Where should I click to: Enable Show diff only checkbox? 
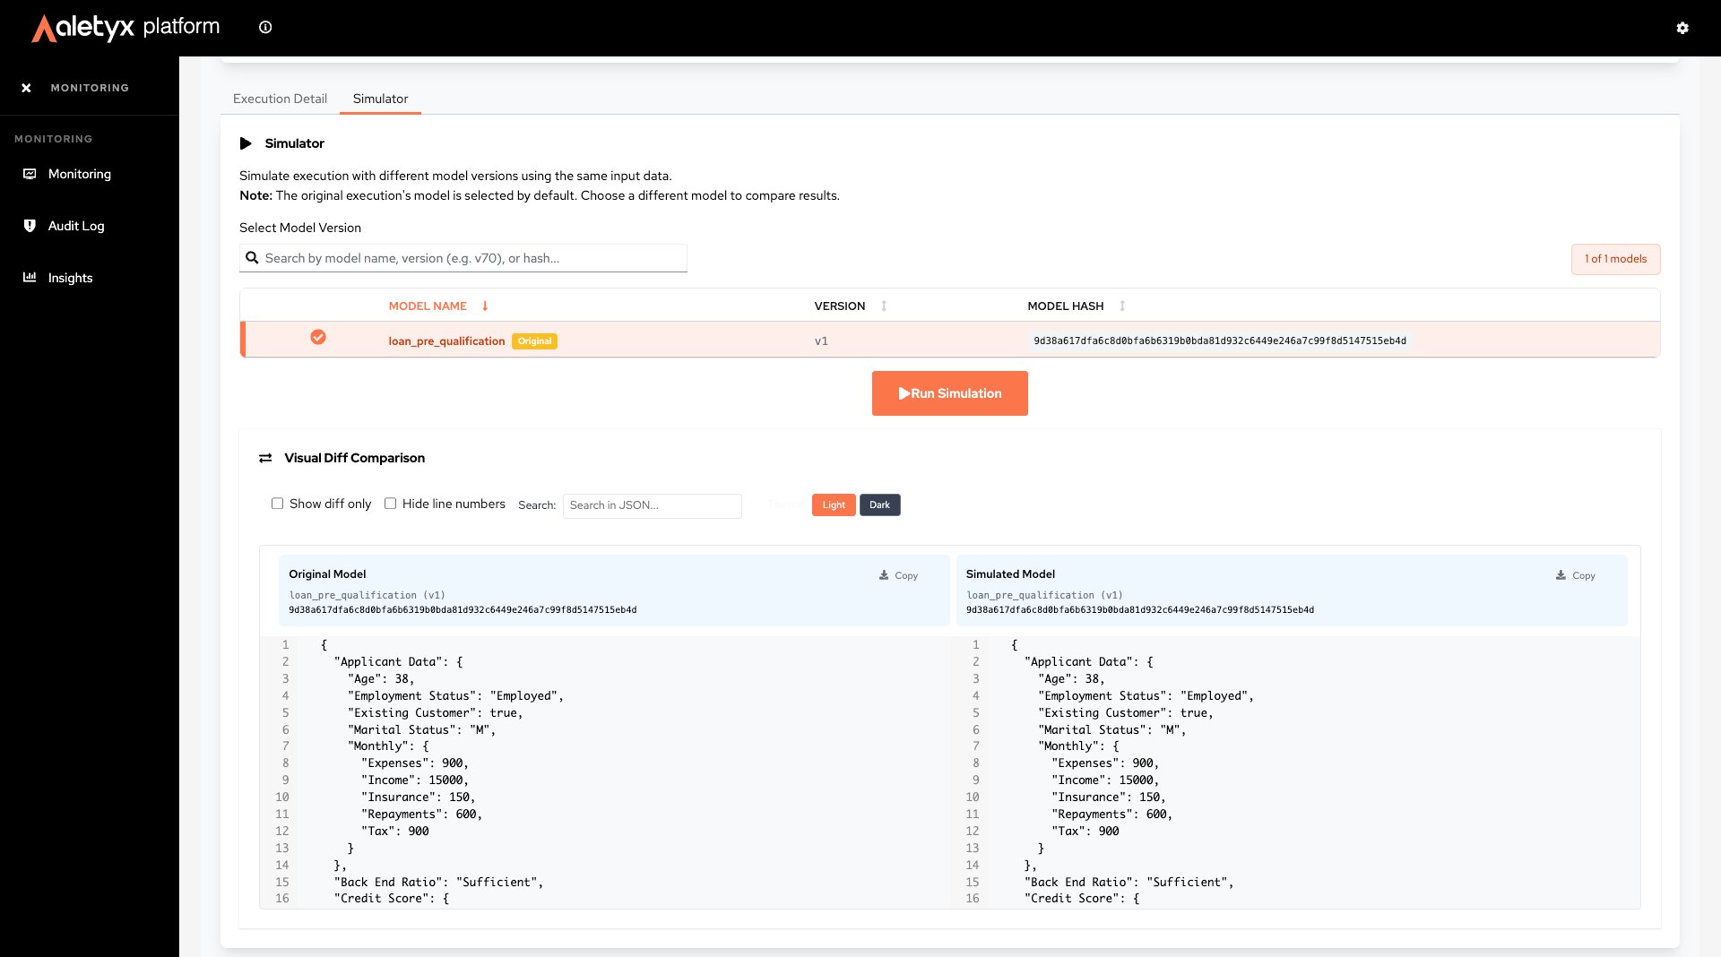278,504
